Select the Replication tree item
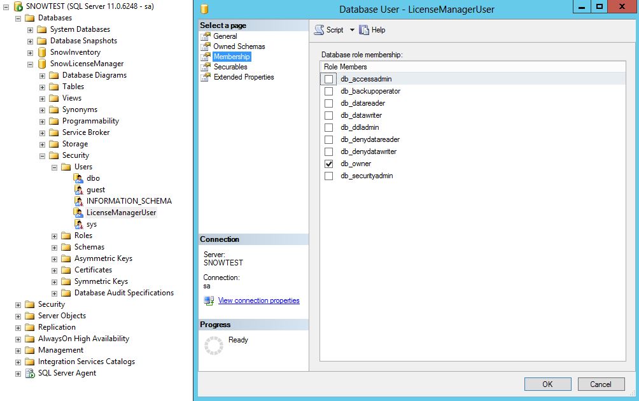The image size is (639, 401). click(57, 327)
